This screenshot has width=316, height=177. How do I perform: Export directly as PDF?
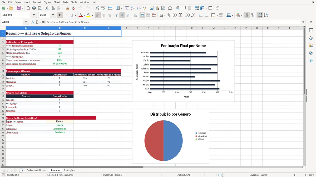click(x=28, y=8)
